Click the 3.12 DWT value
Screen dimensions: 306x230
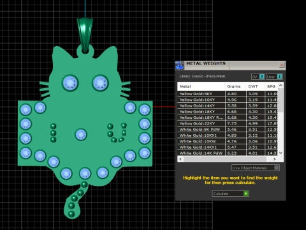coord(253,135)
